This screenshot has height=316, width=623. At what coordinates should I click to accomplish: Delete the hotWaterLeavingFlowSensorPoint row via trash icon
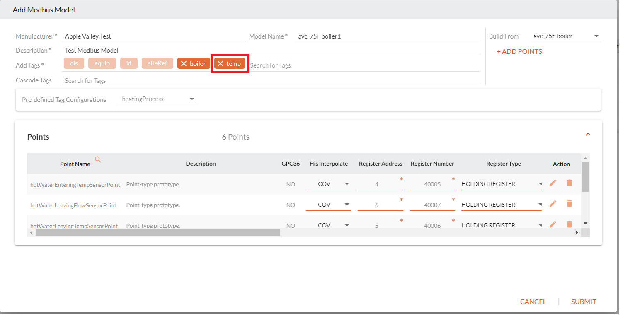click(x=569, y=203)
